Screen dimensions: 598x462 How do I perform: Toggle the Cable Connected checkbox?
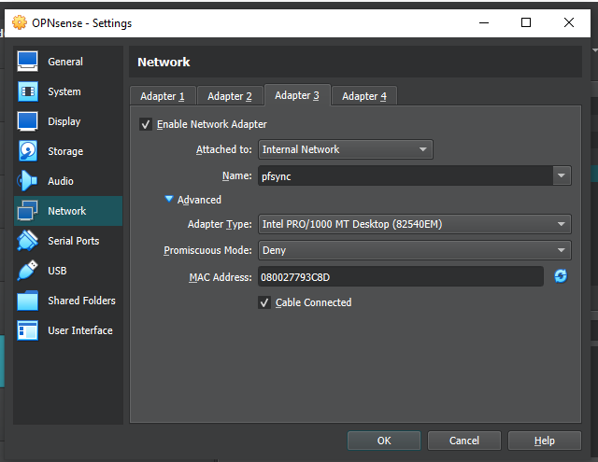(264, 302)
